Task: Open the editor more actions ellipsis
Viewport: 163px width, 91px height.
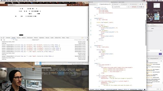Action: click(145, 4)
